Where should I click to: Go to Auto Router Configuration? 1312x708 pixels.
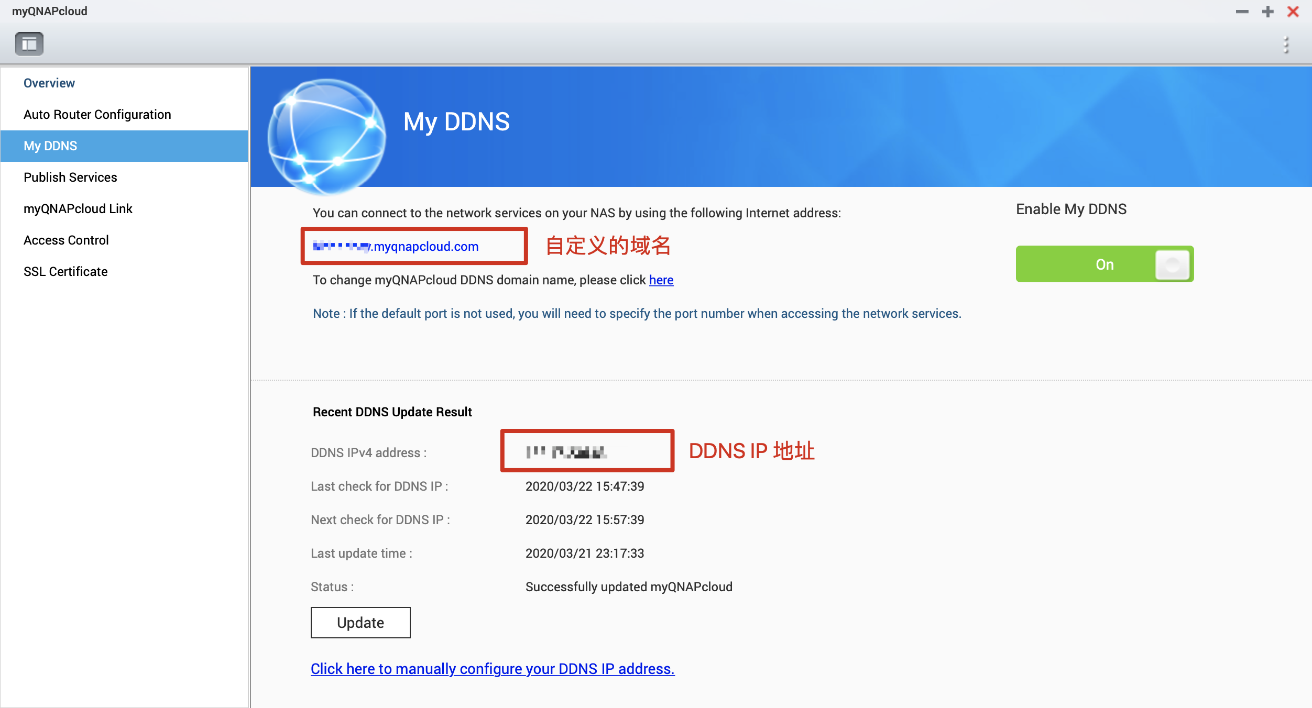(x=97, y=115)
